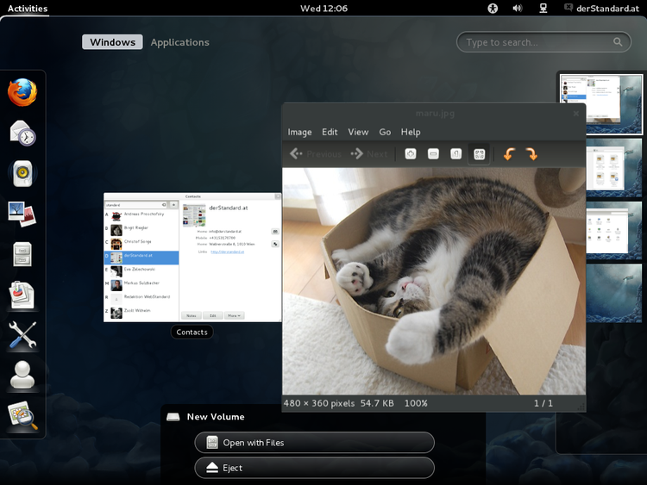The width and height of the screenshot is (647, 485).
Task: Start the Rhythmbox music player
Action: pyautogui.click(x=22, y=173)
